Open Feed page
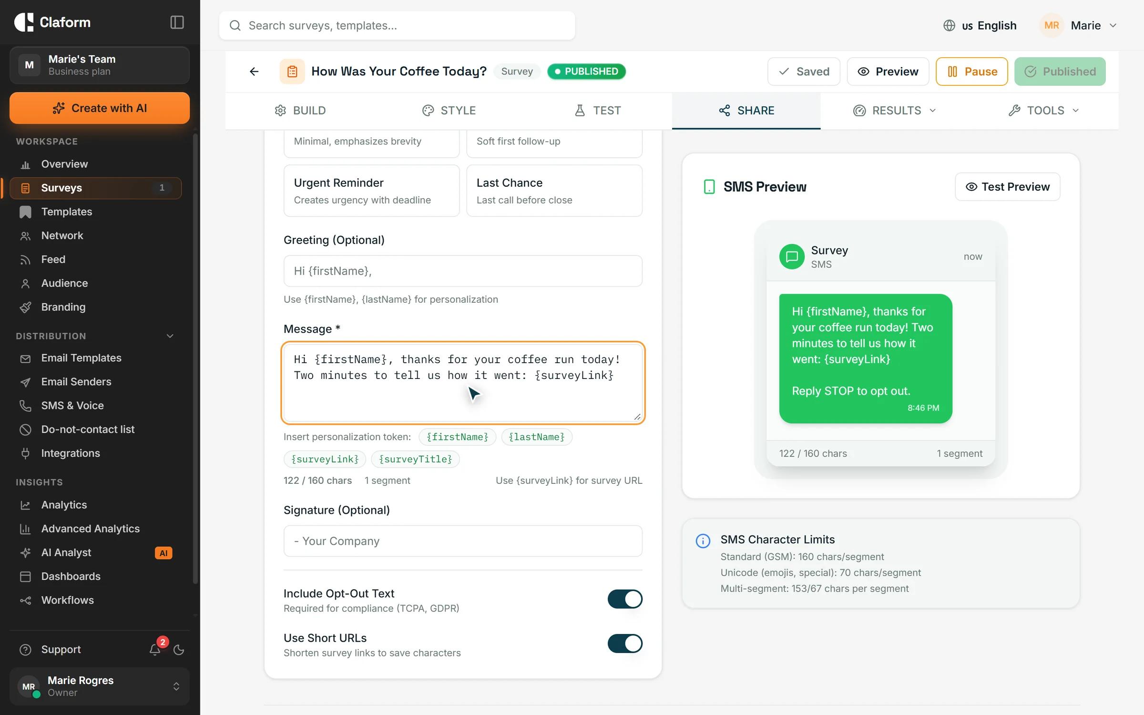This screenshot has width=1144, height=715. point(95,259)
